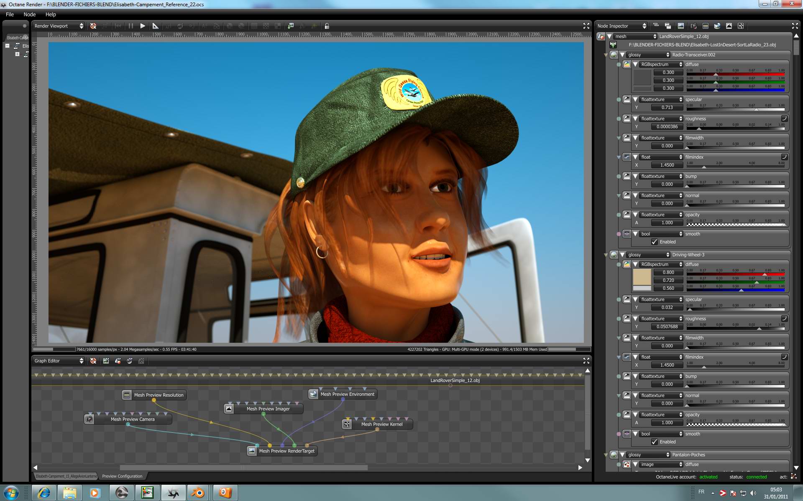Open the Render Viewport panel type dropdown
This screenshot has width=803, height=501.
[x=59, y=26]
